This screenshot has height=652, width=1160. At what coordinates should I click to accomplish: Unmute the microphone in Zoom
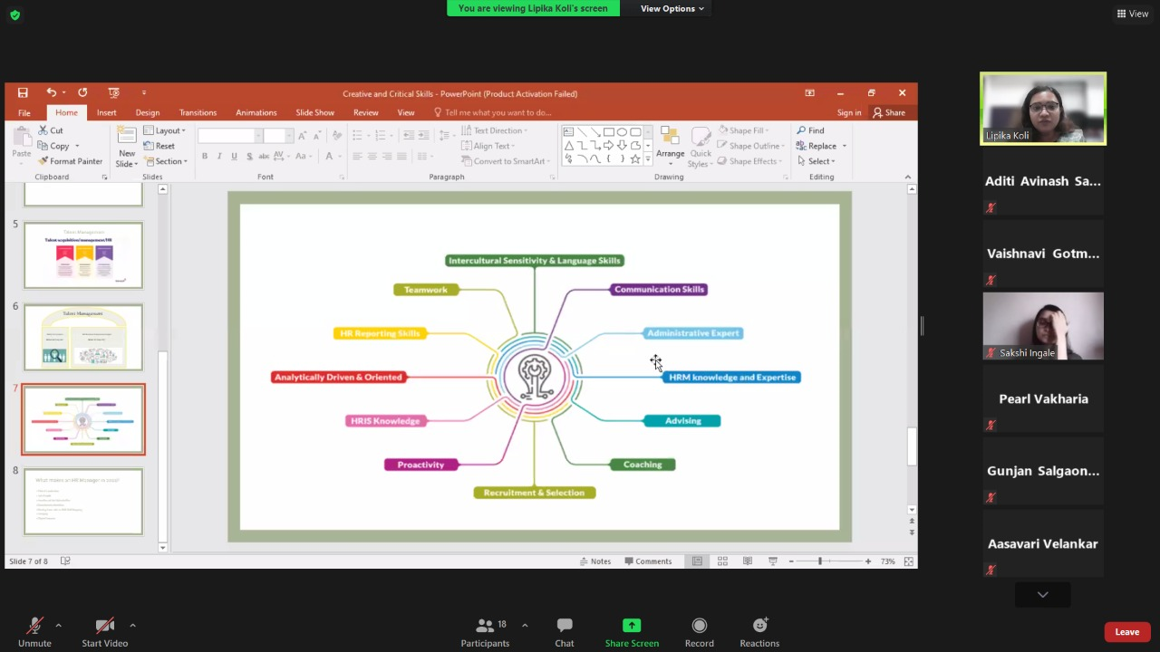(x=34, y=626)
